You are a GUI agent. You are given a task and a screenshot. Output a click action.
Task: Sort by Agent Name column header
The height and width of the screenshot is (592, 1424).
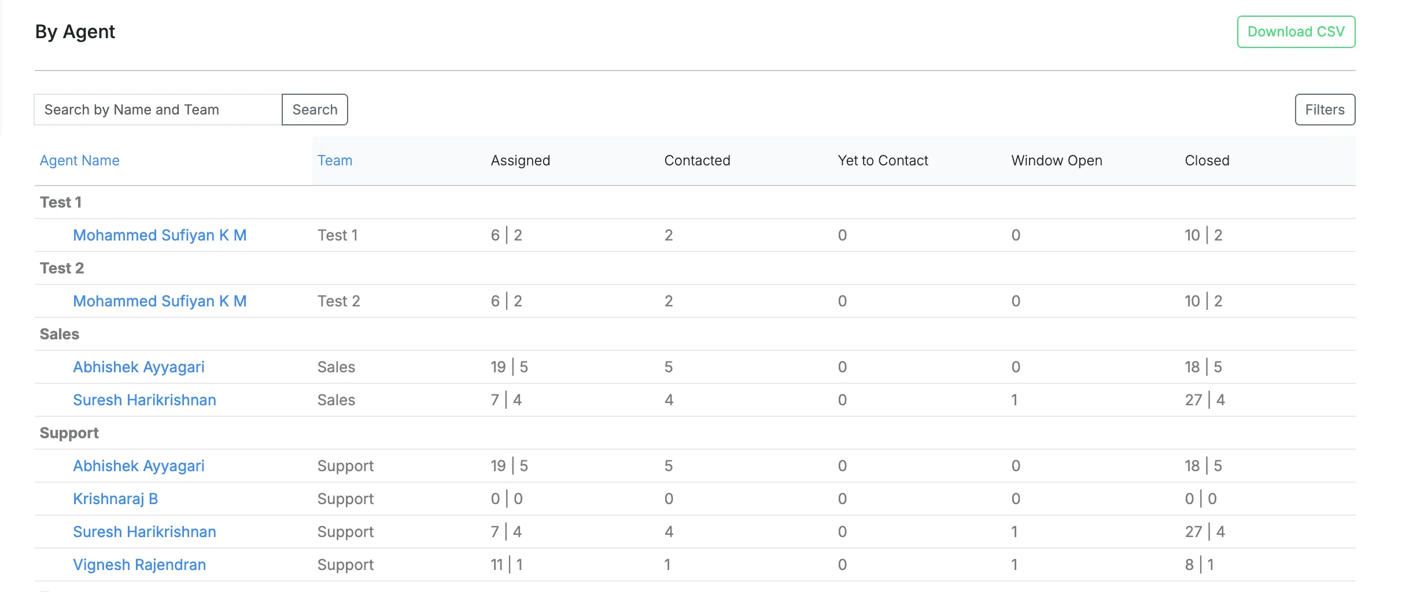pyautogui.click(x=80, y=160)
